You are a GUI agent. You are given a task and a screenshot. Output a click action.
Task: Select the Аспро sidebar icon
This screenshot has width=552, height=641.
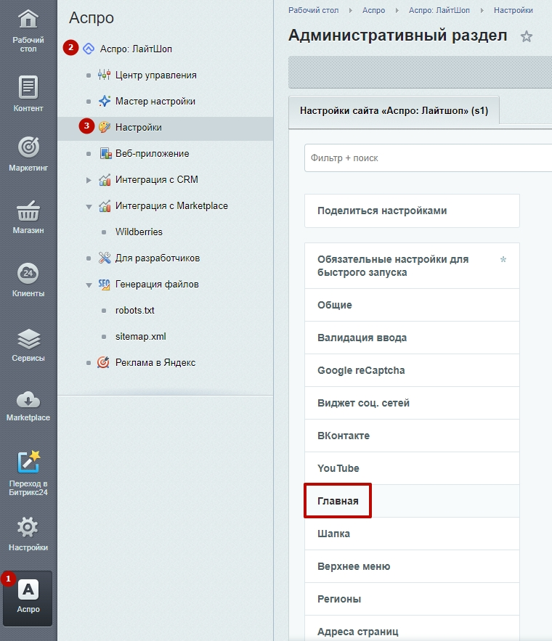pyautogui.click(x=28, y=597)
